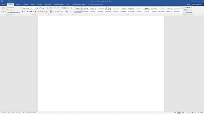Screen dimensions: 204x114
Task: Toggle underline formatting (Ч)
Action: coord(27,12)
